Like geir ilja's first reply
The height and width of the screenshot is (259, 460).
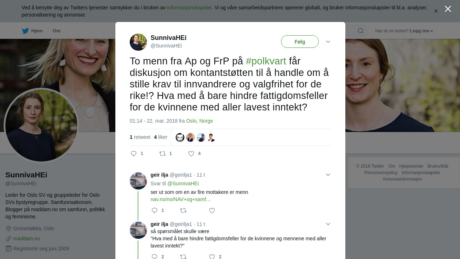212,210
